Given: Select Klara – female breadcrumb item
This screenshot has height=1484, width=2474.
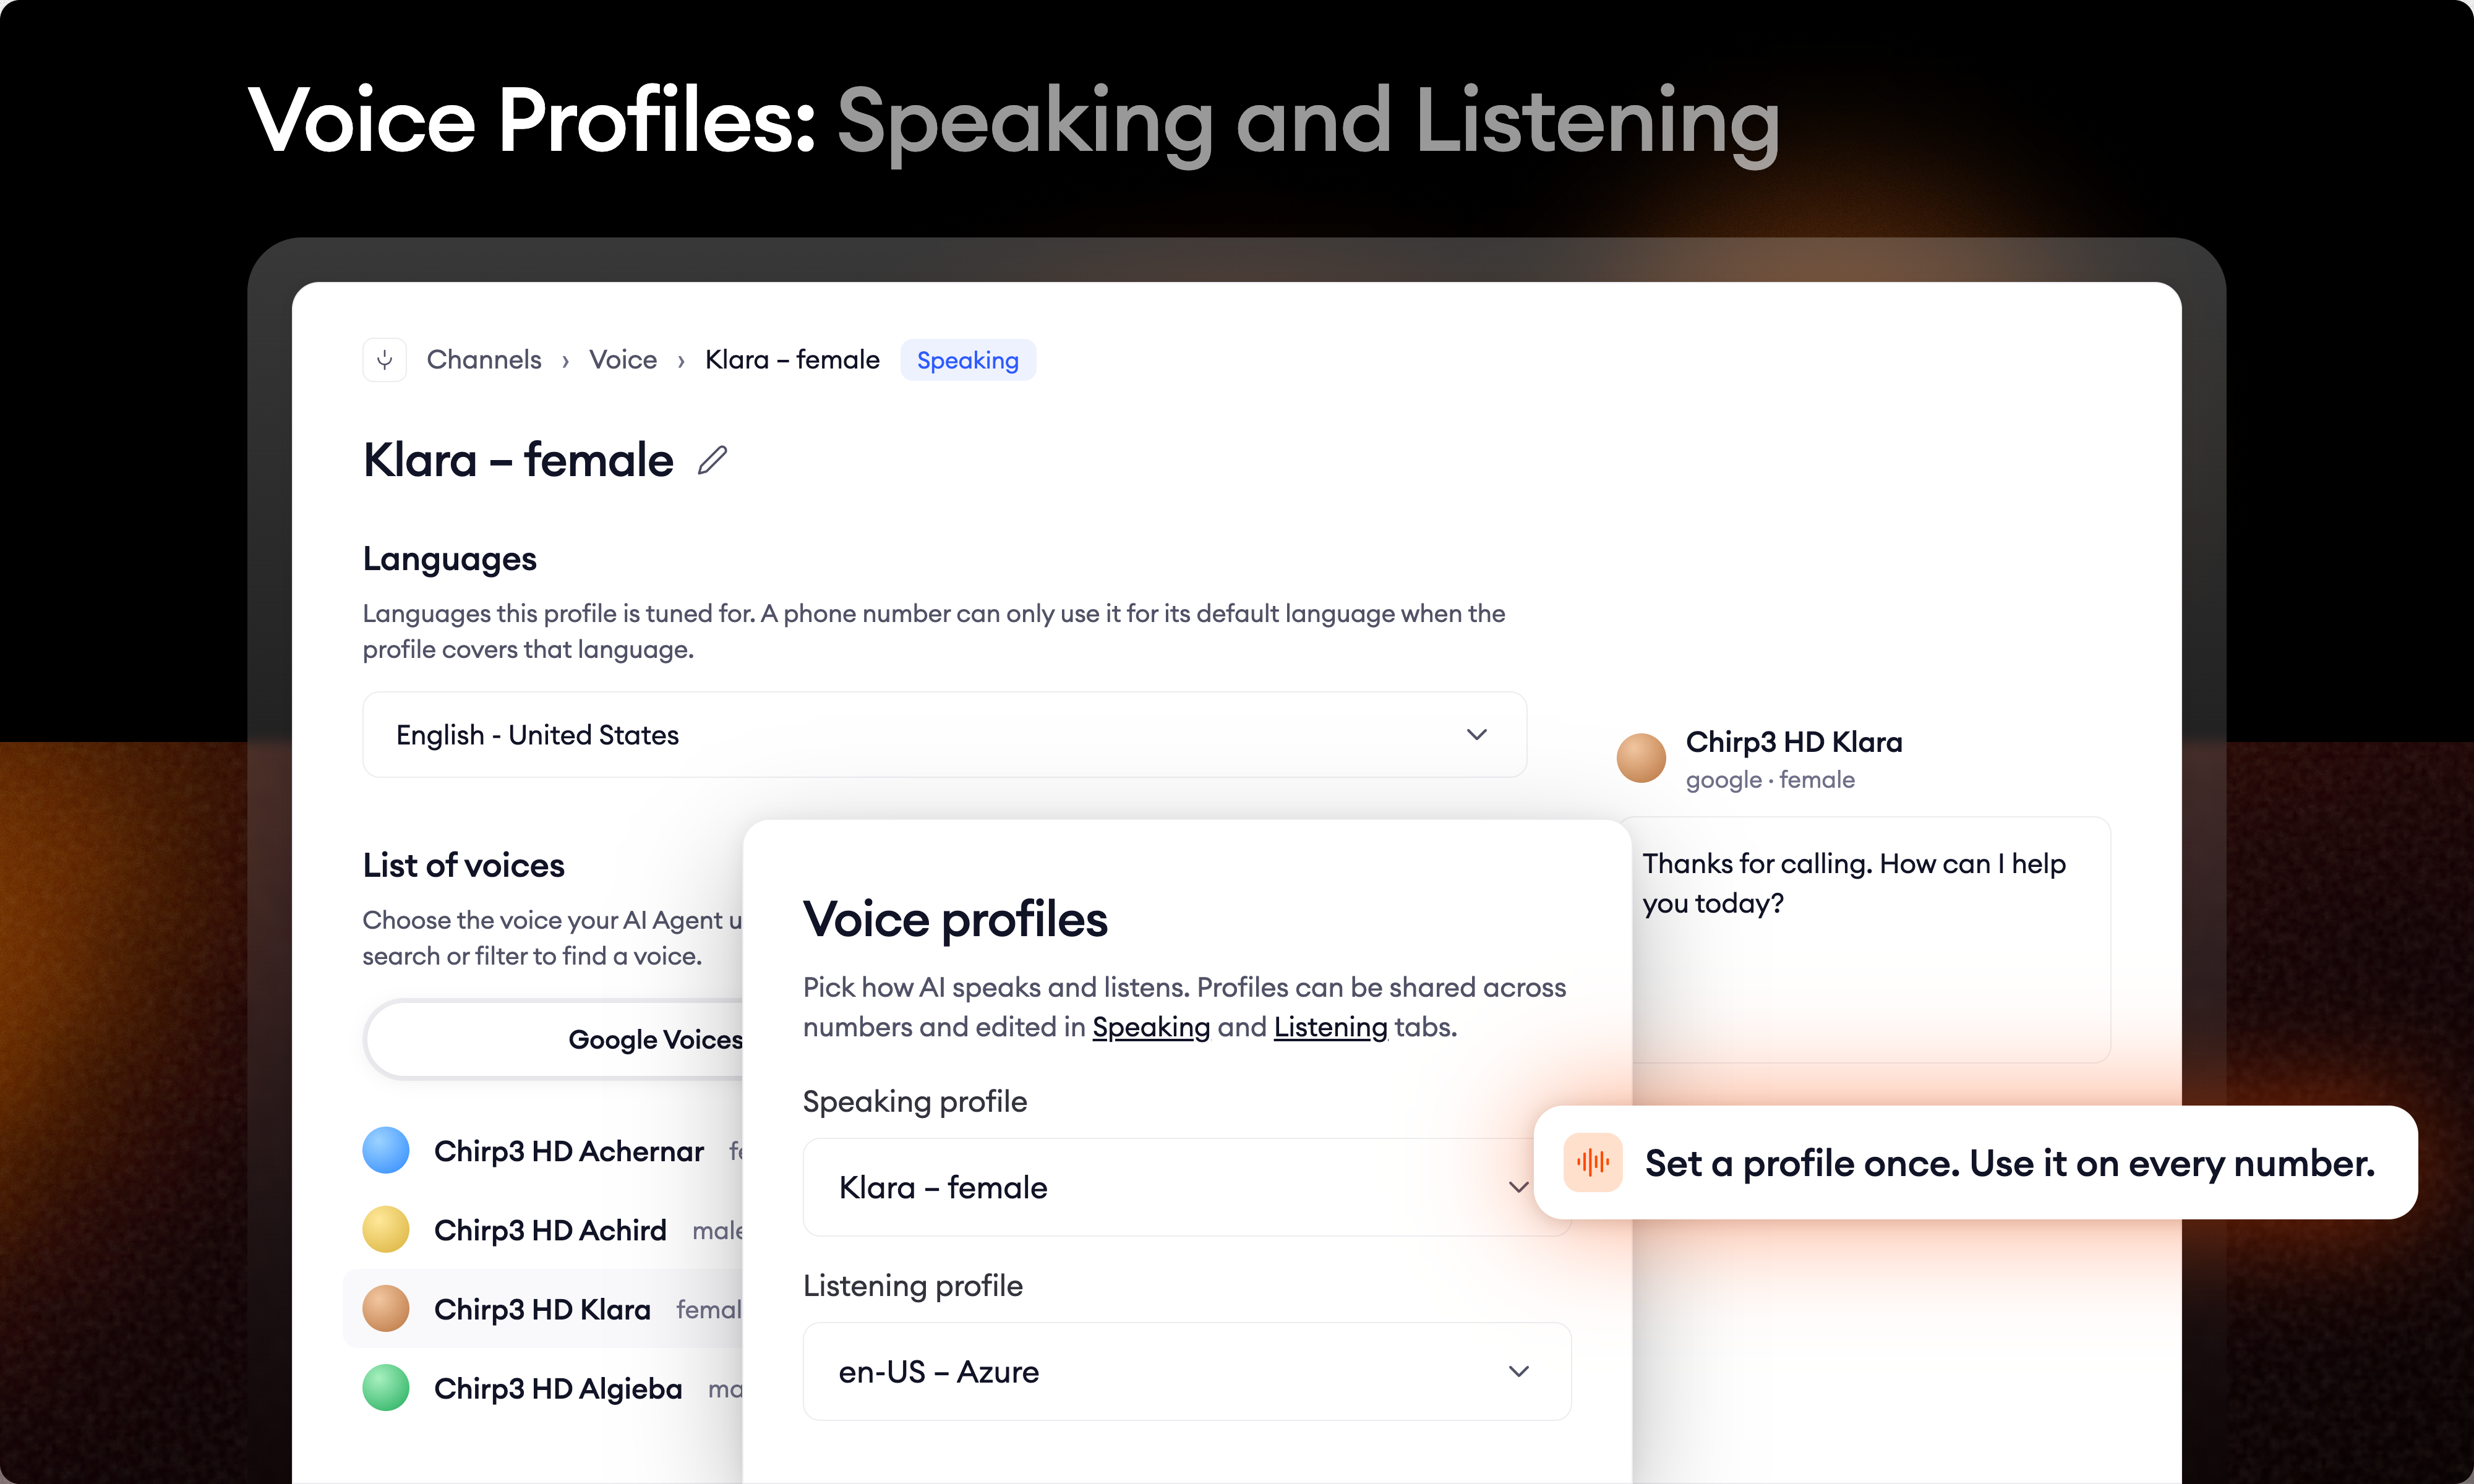Looking at the screenshot, I should tap(792, 360).
